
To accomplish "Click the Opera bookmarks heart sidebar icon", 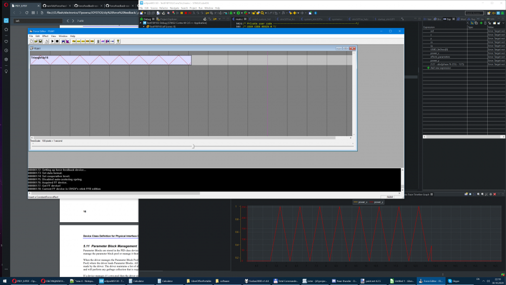I will point(6,41).
